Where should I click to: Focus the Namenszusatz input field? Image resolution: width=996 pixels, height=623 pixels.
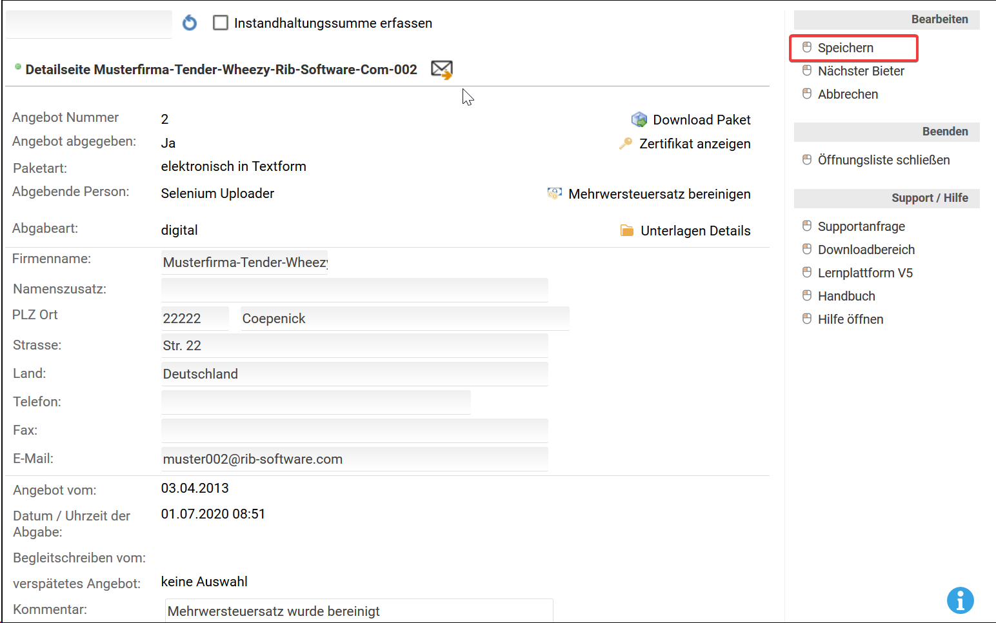point(354,290)
